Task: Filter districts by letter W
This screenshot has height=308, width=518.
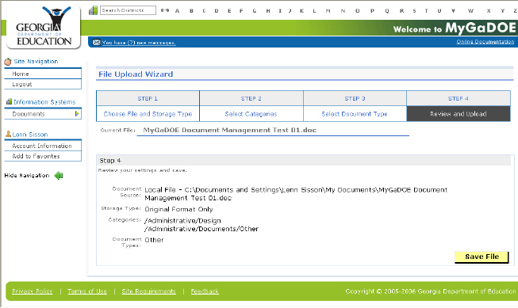Action: pos(470,11)
